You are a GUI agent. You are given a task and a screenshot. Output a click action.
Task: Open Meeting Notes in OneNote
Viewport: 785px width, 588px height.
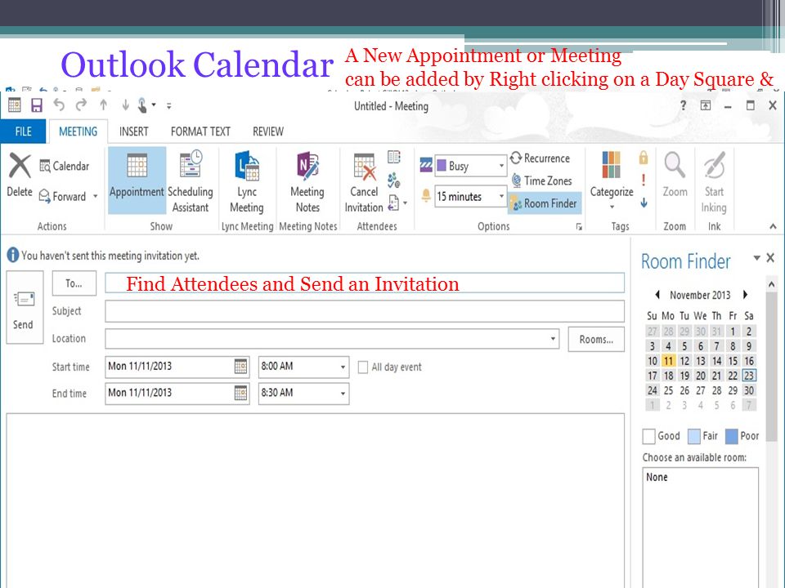pos(307,181)
